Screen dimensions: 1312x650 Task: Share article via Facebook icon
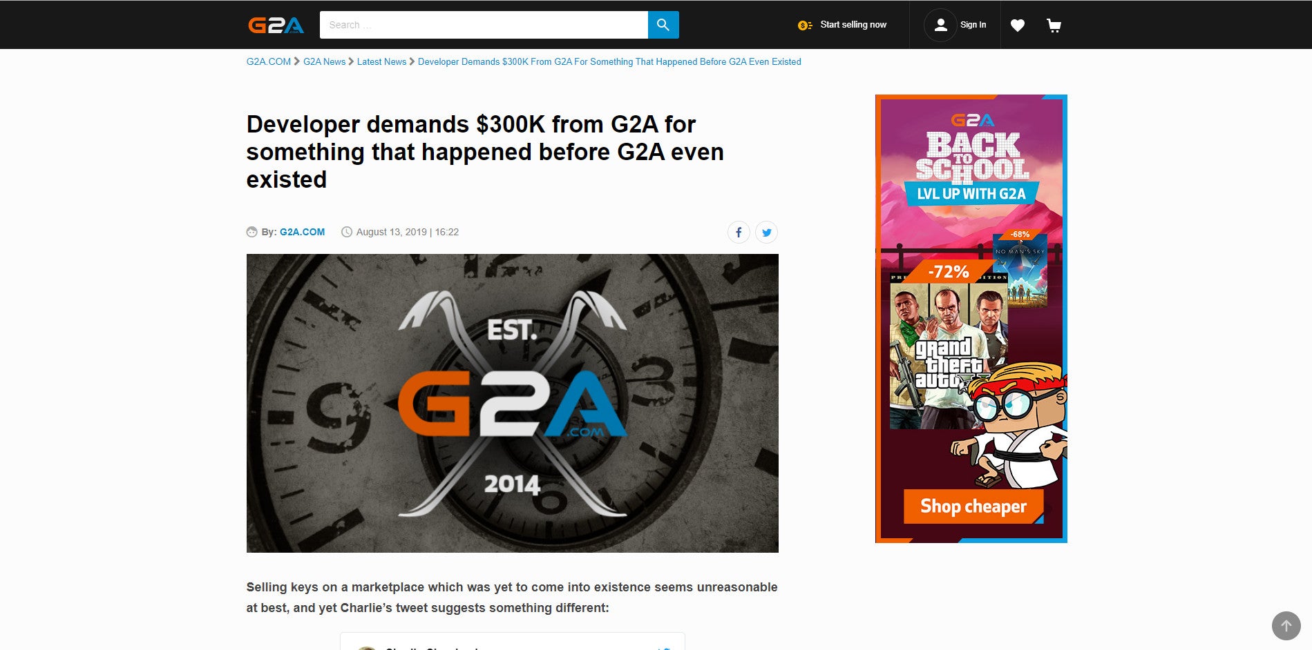739,233
